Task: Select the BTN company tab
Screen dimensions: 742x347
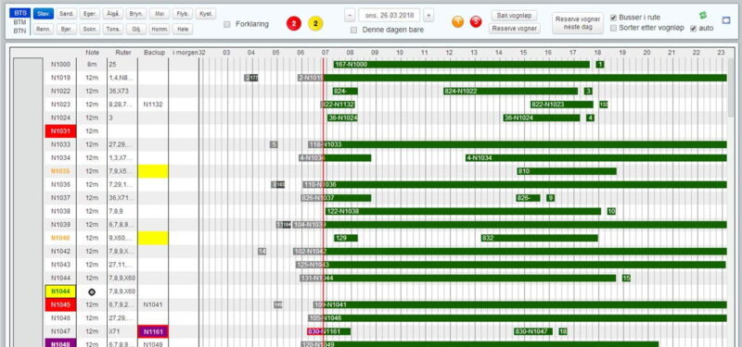Action: pyautogui.click(x=19, y=31)
